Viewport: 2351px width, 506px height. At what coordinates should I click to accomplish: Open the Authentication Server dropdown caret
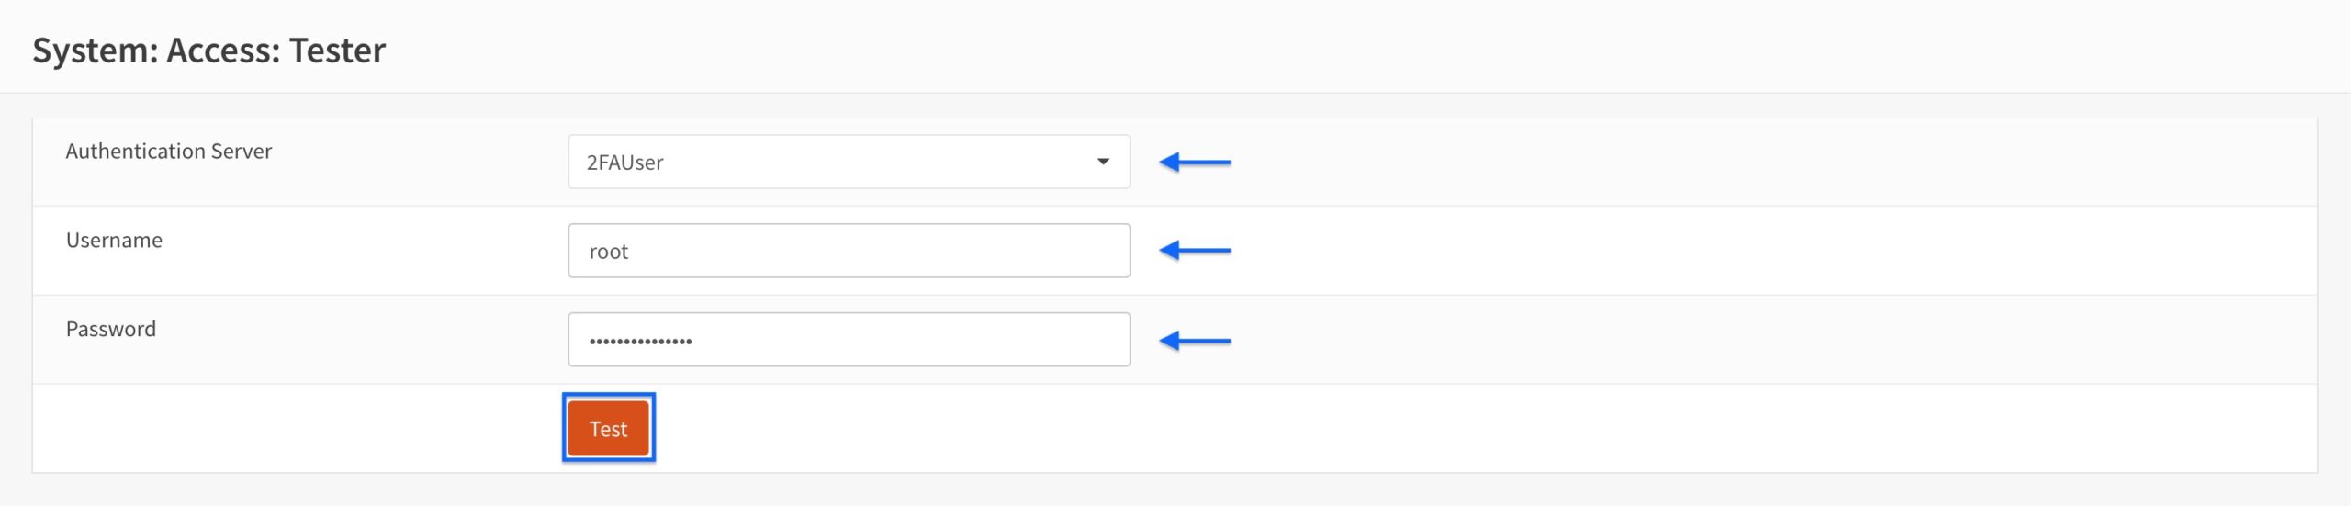pos(1103,162)
